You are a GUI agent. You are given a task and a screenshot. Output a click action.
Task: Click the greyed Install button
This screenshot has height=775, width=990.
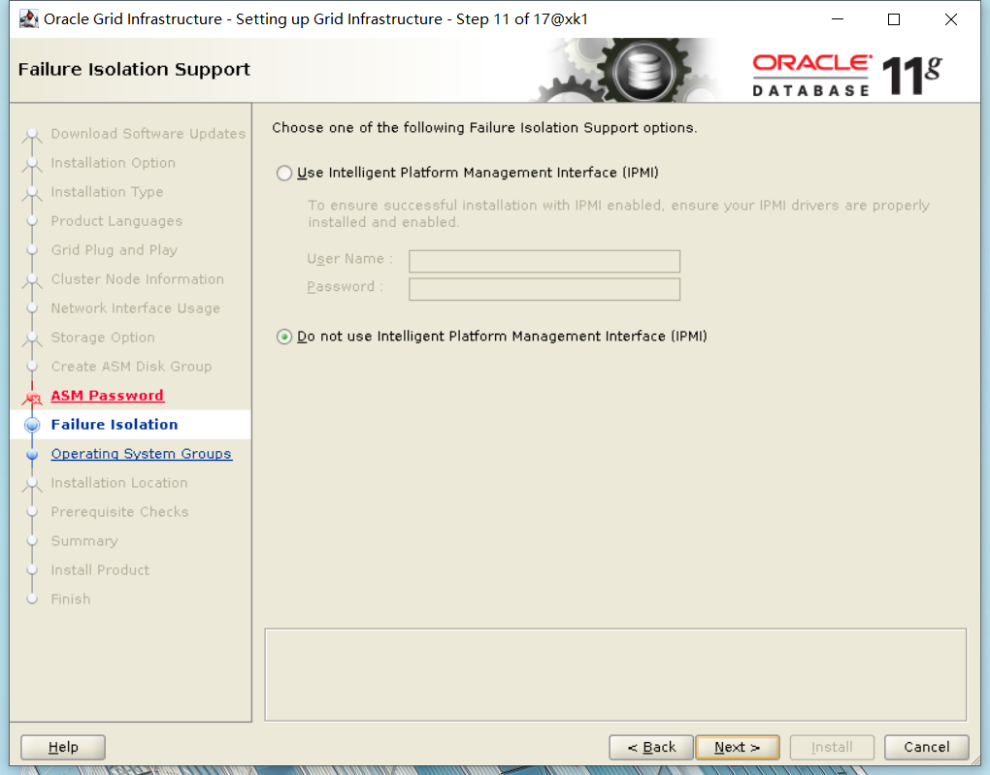[x=832, y=747]
